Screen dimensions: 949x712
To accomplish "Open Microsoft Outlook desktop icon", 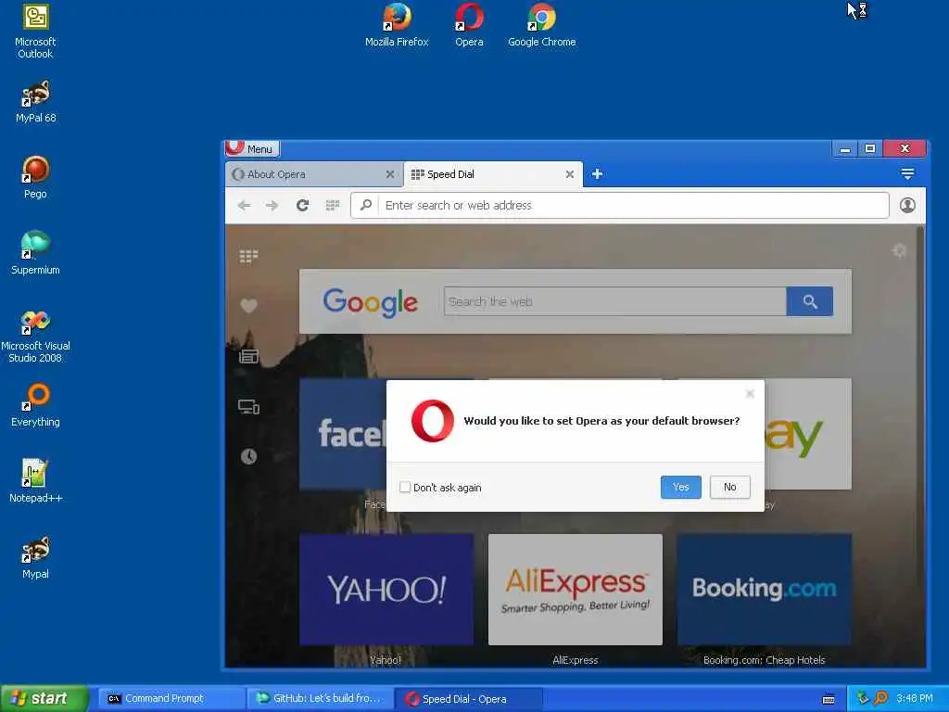I will [35, 32].
